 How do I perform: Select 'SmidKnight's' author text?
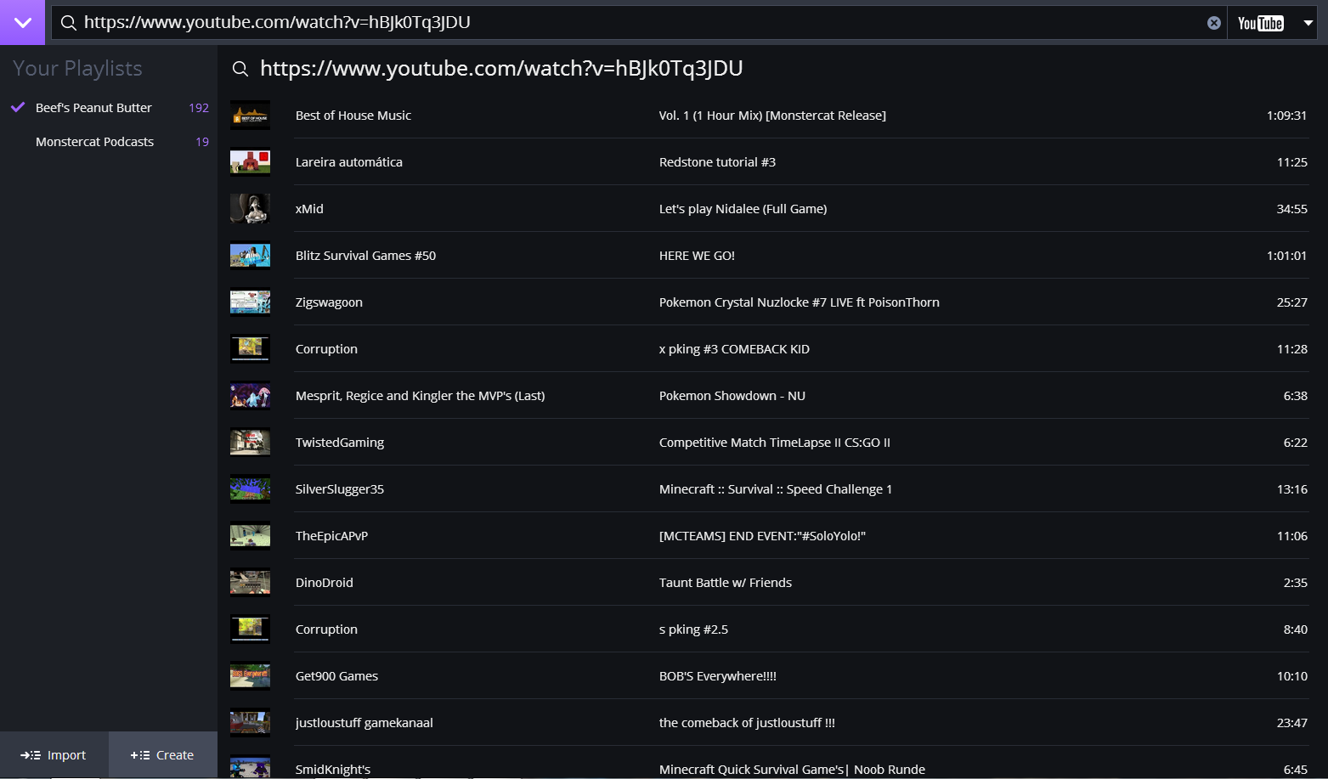point(333,770)
